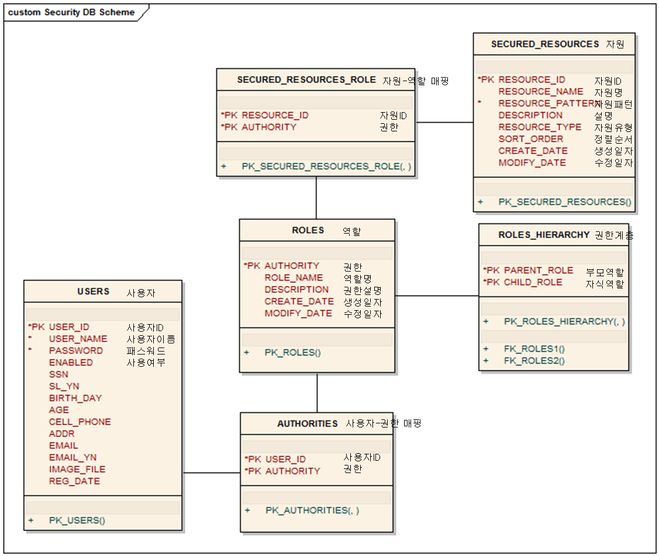Click the PASSWORD column in USERS
The height and width of the screenshot is (556, 659).
pyautogui.click(x=75, y=350)
